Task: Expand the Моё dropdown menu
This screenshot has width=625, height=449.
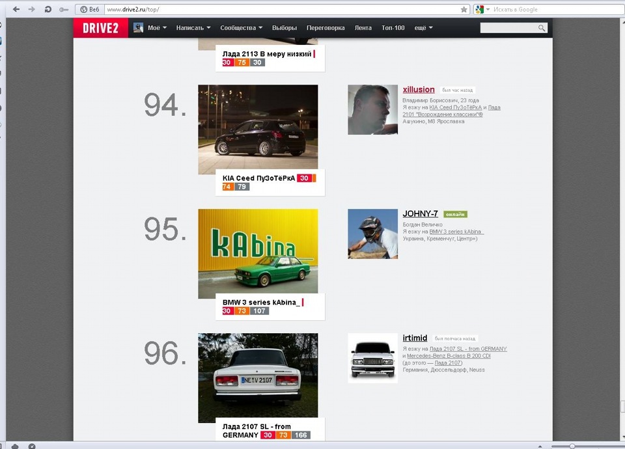Action: tap(157, 28)
